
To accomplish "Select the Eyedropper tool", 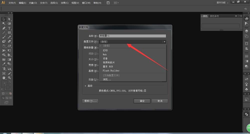I will (x=4, y=64).
